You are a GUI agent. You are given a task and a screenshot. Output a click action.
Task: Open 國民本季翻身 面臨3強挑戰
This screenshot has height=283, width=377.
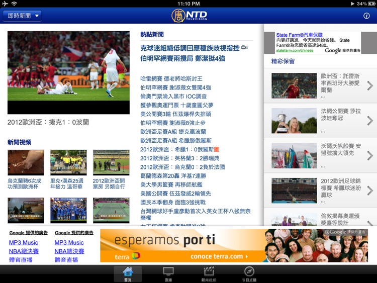click(173, 203)
